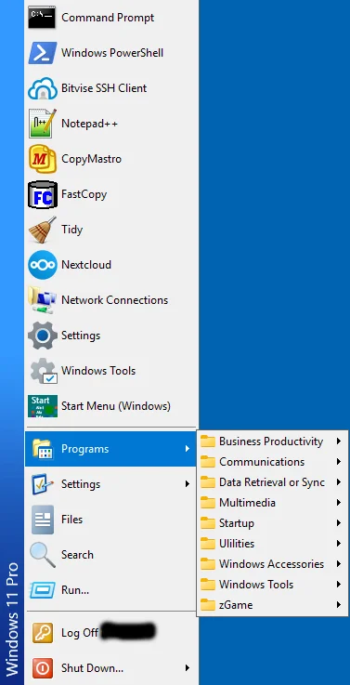This screenshot has width=350, height=685.
Task: Click the Windows Tools gear-with-checkmark icon
Action: coord(44,371)
